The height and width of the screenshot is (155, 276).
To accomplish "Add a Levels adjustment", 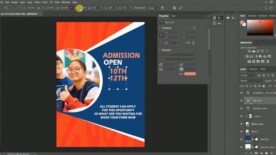I will pyautogui.click(x=254, y=51).
